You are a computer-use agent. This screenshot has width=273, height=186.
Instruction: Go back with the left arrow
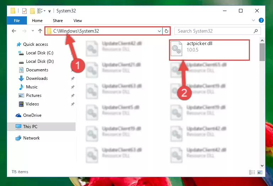tap(14, 31)
